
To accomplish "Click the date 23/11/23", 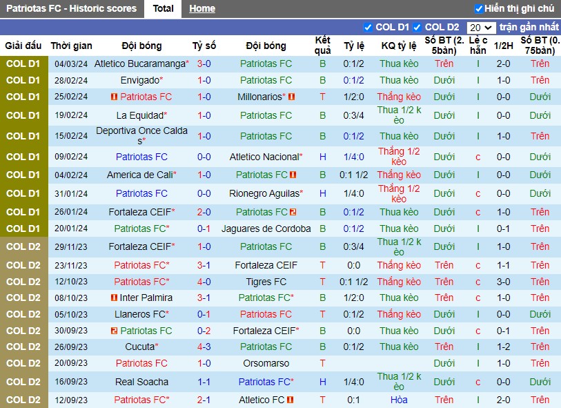I will point(71,265).
